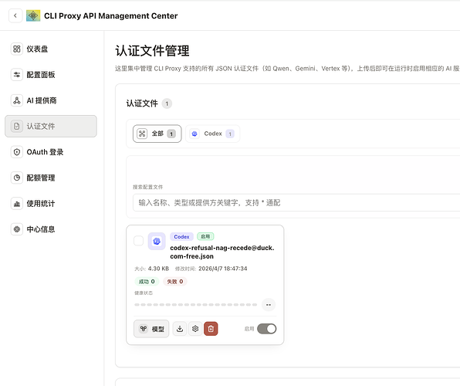The width and height of the screenshot is (460, 386).
Task: Click the Codex tag on file card
Action: pyautogui.click(x=181, y=236)
